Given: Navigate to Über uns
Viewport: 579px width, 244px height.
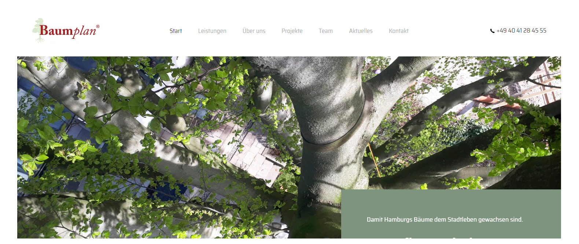Looking at the screenshot, I should pyautogui.click(x=254, y=31).
